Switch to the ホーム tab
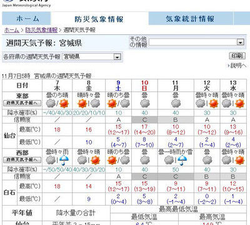Viewport: 250px width, 225px height. [26, 19]
